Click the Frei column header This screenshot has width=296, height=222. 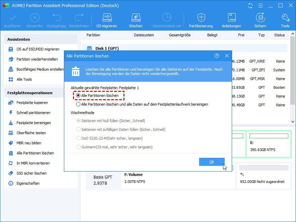click(241, 35)
